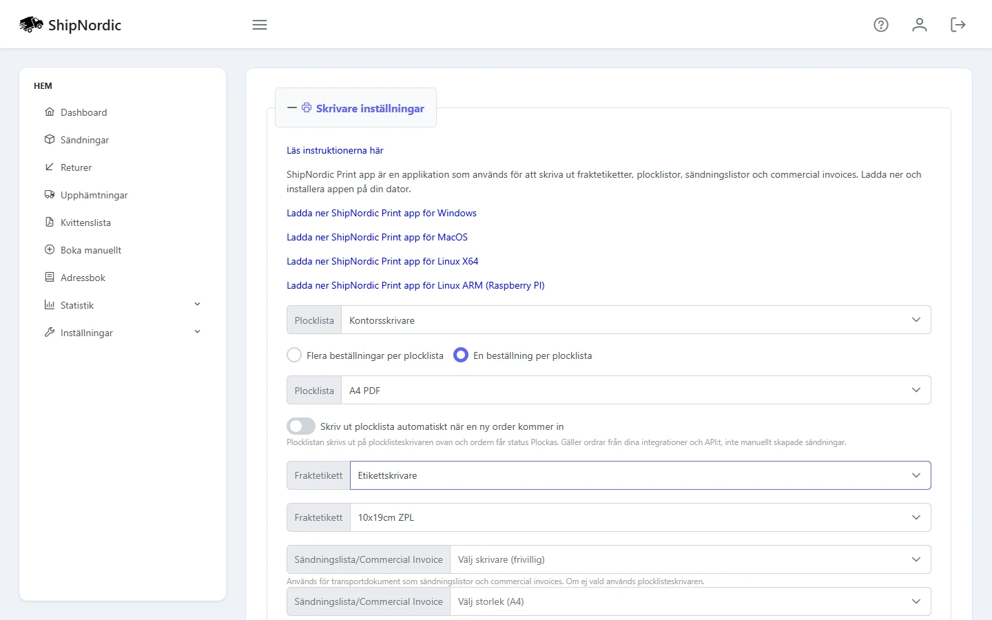Open Fraktetikett printer dropdown showing Etikettskrivare
This screenshot has height=620, width=992.
point(641,475)
